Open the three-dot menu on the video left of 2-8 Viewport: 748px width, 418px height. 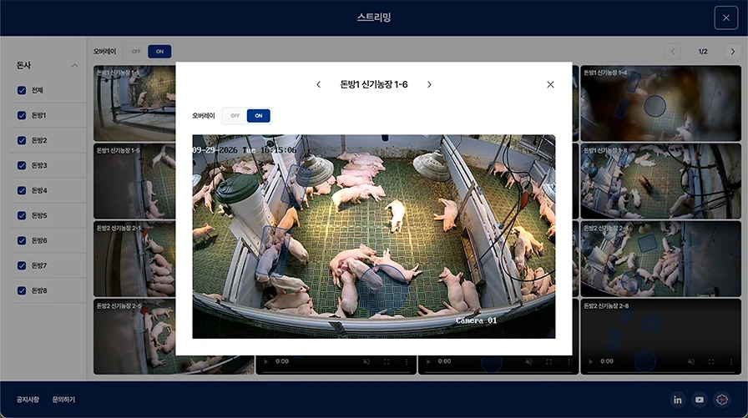(569, 362)
